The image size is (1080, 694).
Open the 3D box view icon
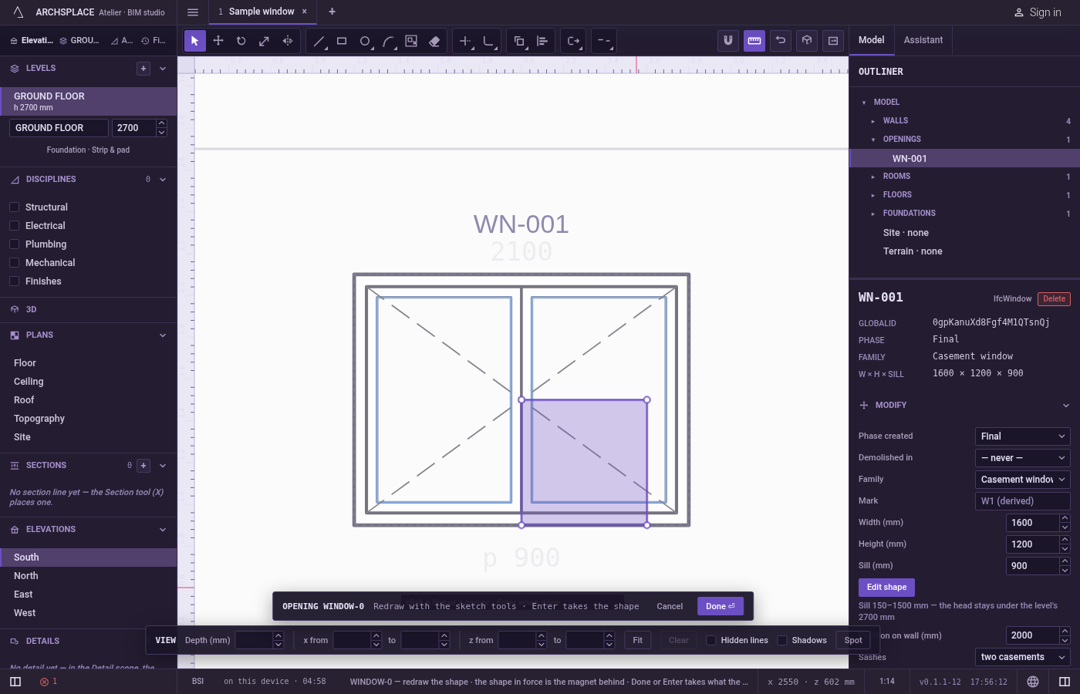[x=807, y=41]
